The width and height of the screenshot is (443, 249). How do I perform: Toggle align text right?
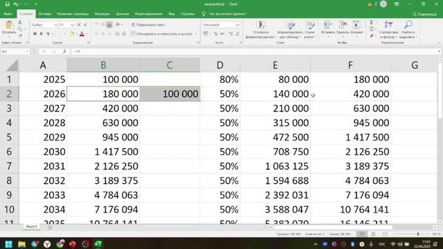[109, 34]
